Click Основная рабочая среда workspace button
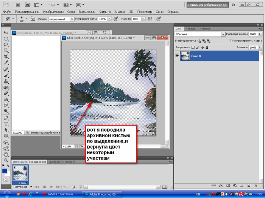 coord(207,5)
